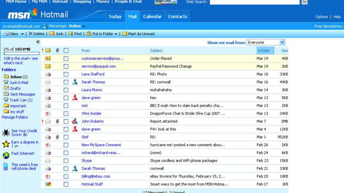
Task: Open the Messenger Online status dropdown
Action: [x=84, y=26]
